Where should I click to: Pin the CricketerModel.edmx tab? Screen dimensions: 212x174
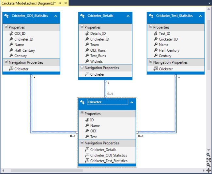[60, 3]
